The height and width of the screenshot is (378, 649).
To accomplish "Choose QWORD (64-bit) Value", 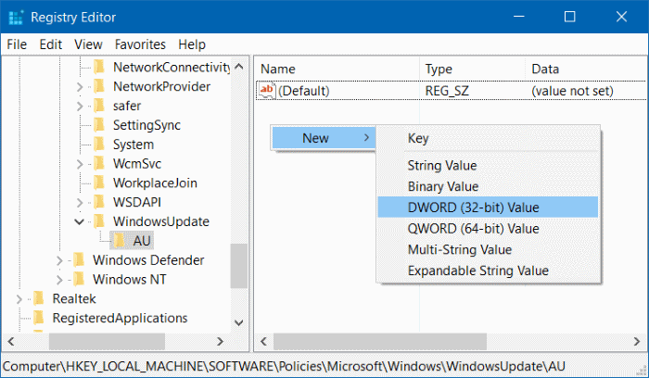I will tap(488, 228).
